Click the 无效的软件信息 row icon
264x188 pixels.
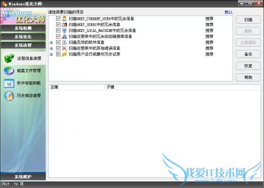click(x=64, y=42)
